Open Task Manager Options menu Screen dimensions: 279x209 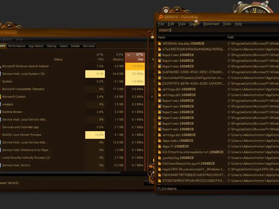click(x=6, y=39)
